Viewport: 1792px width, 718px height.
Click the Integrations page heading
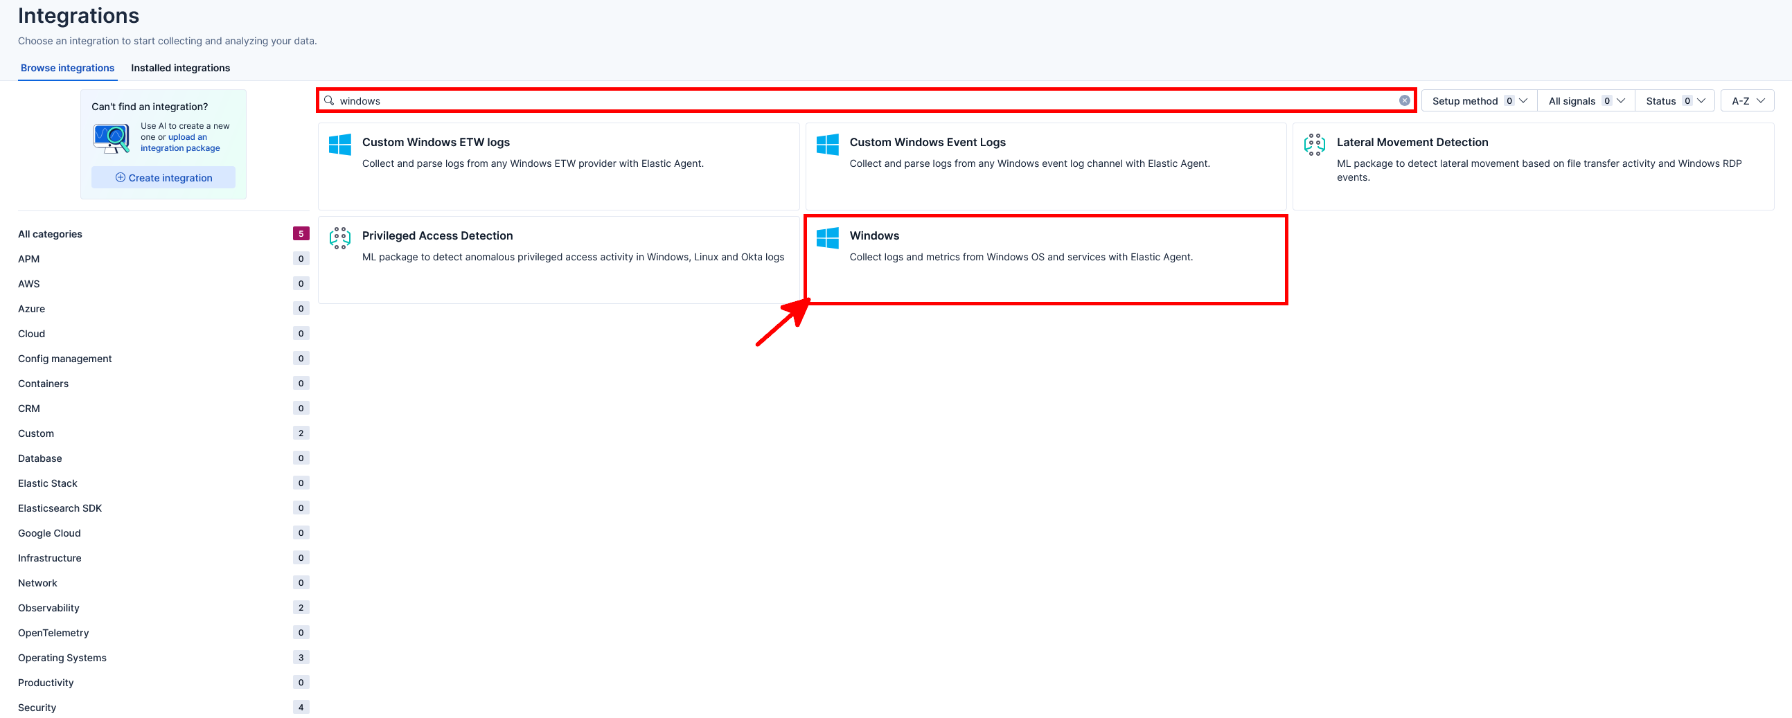[78, 15]
